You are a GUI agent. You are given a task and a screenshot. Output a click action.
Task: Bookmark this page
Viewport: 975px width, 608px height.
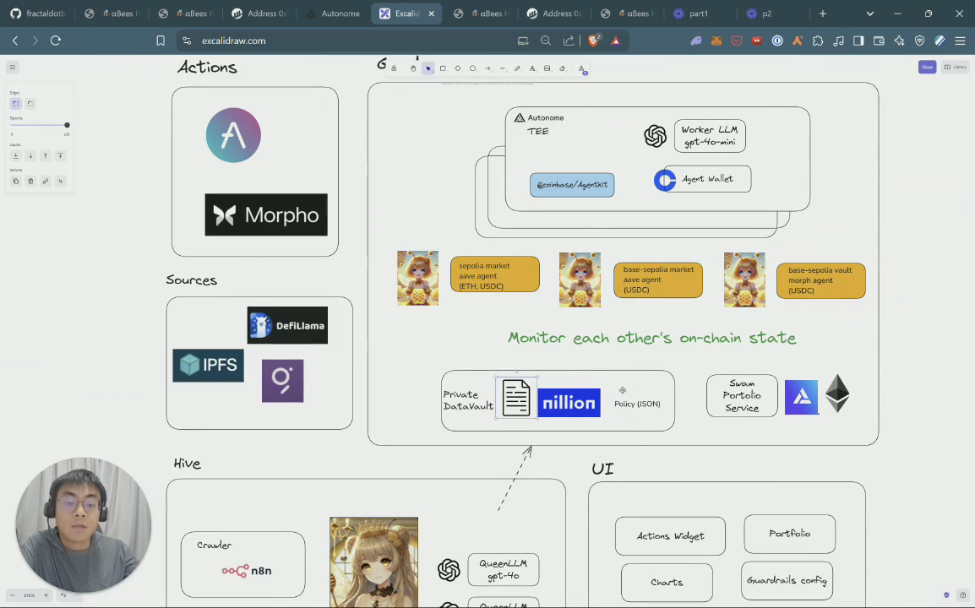click(161, 41)
